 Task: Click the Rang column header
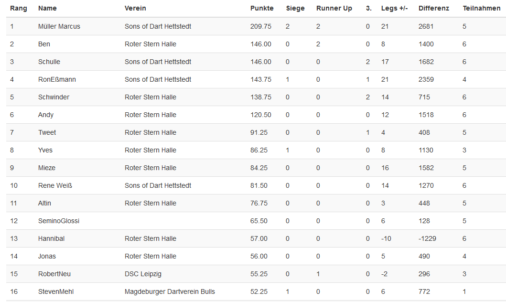pyautogui.click(x=18, y=9)
